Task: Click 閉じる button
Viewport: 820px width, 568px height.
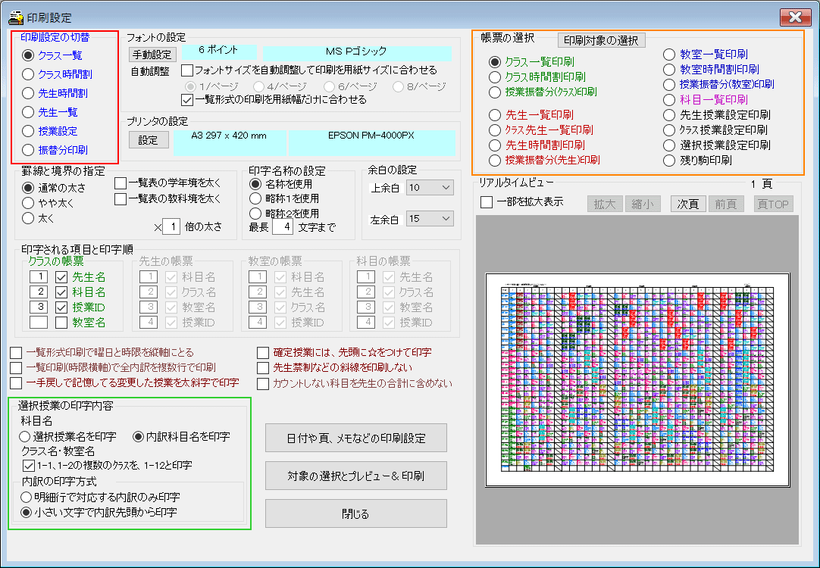Action: 356,513
